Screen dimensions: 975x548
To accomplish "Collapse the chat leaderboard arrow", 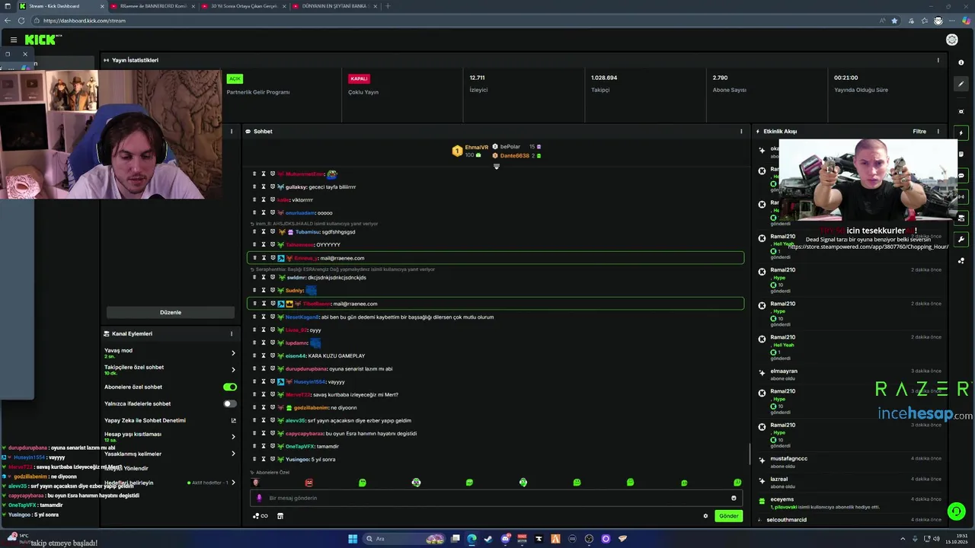I will coord(497,166).
